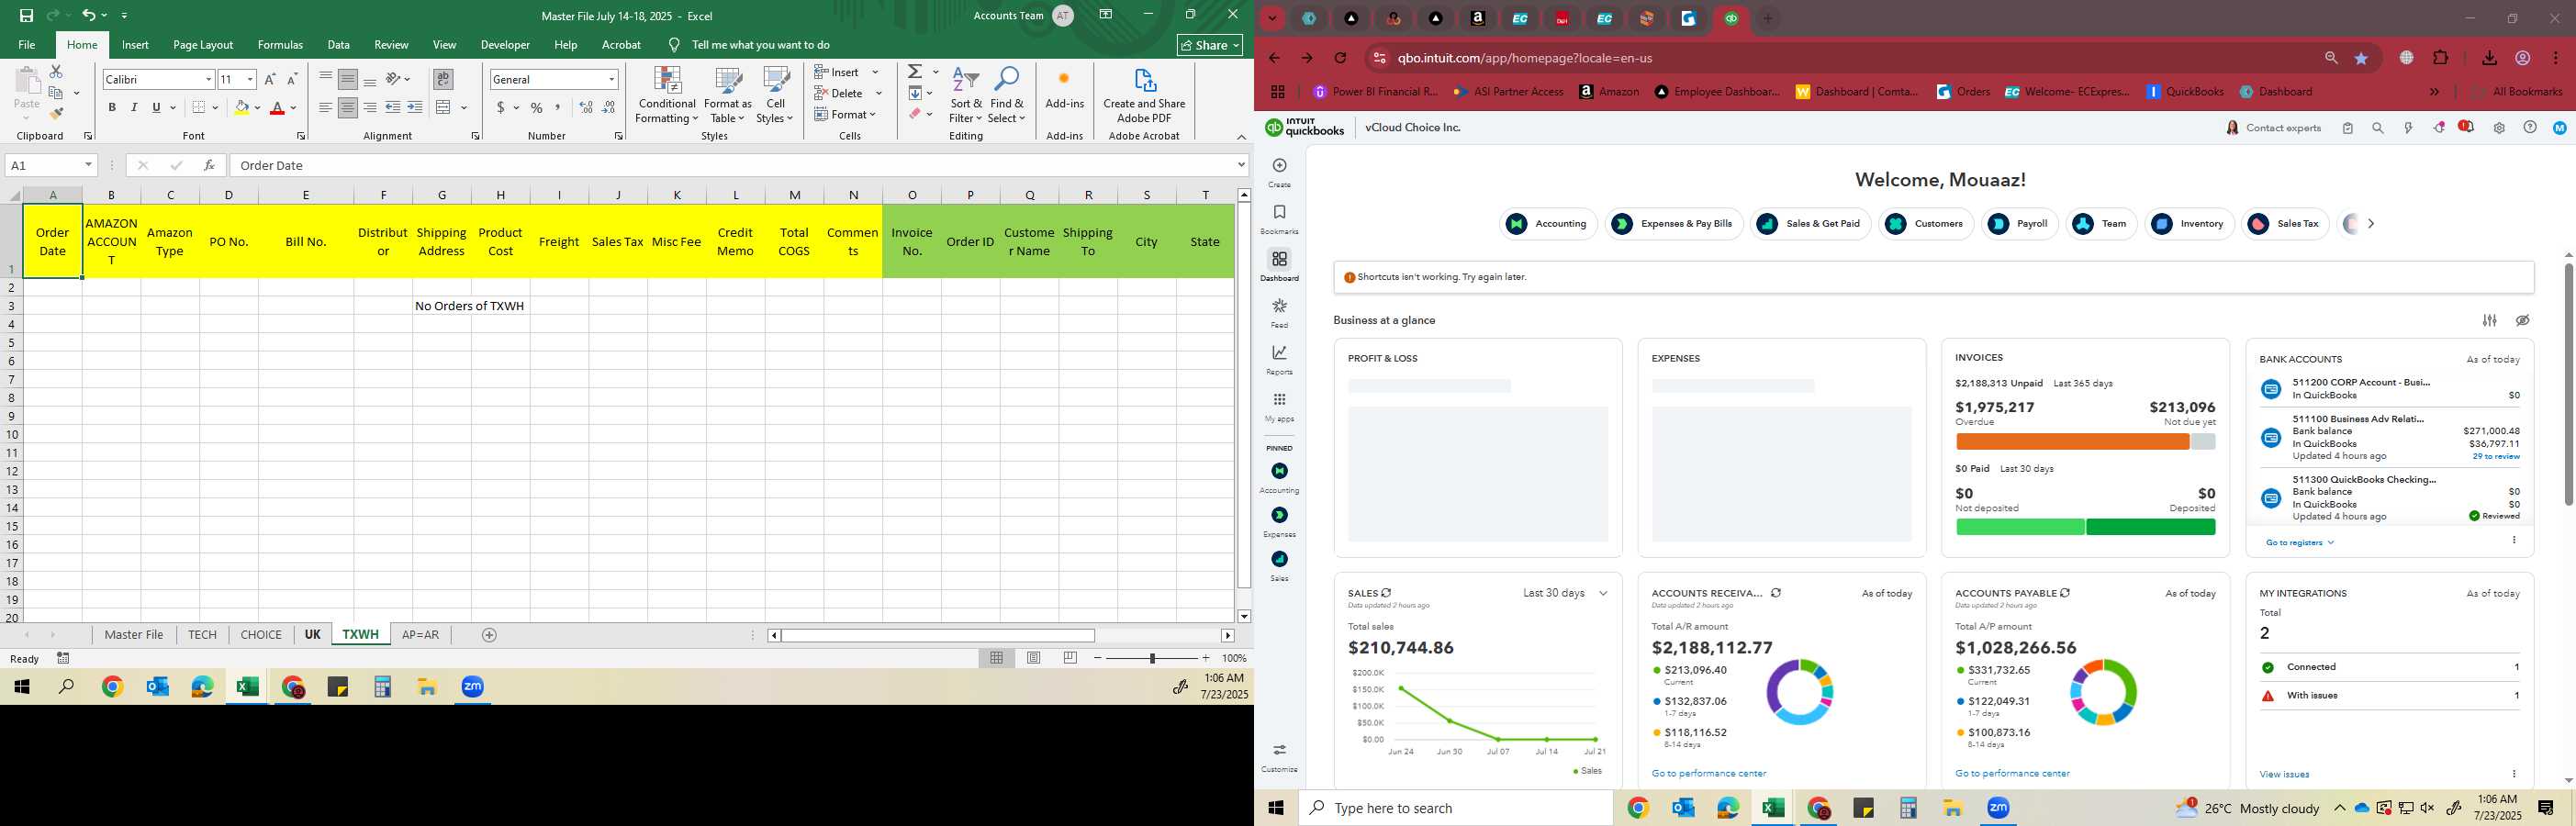Click Font Color red A in Excel

(277, 107)
